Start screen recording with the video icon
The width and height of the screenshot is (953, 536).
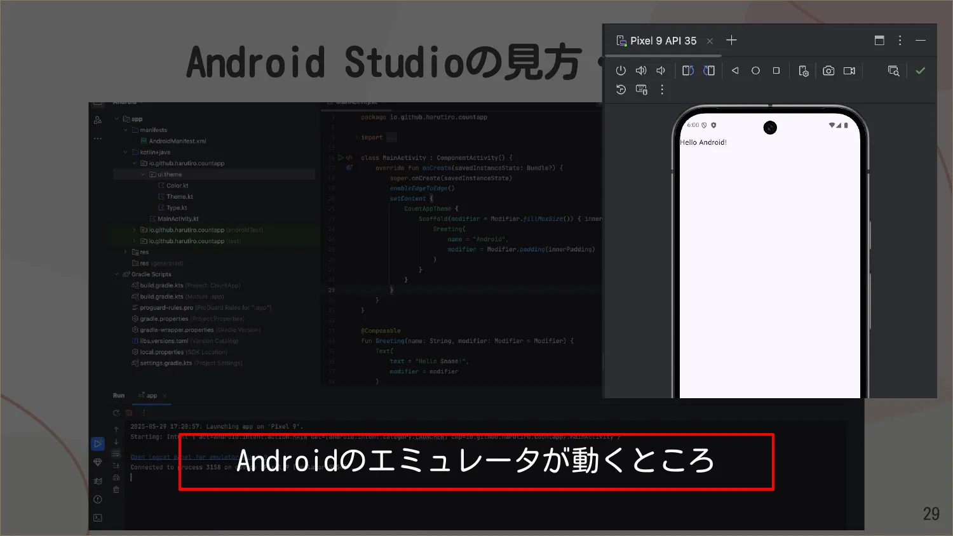[849, 70]
